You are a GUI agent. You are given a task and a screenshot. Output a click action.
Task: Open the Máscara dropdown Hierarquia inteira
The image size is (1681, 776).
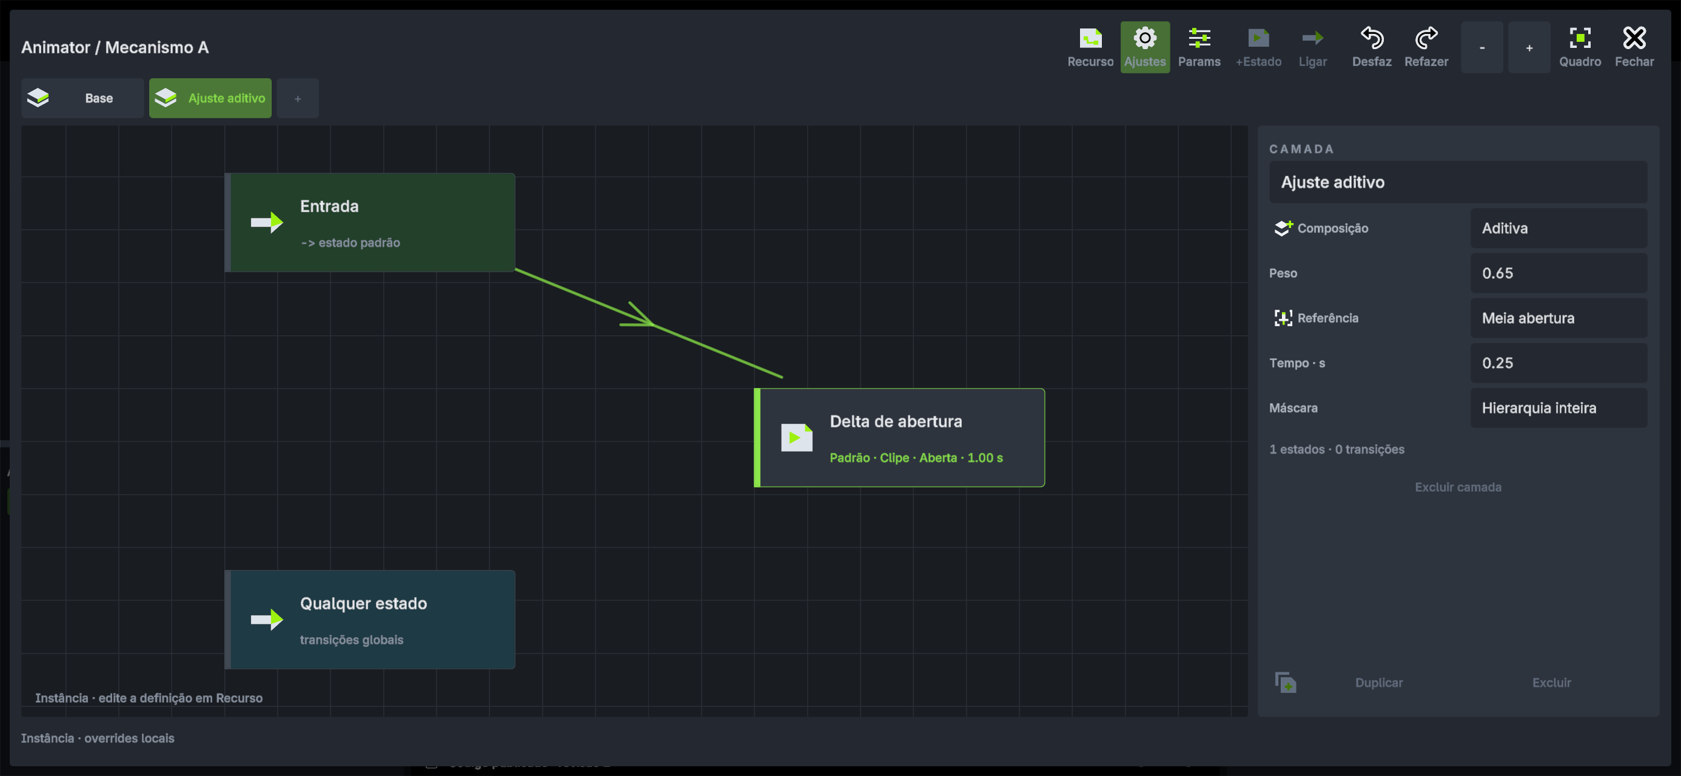tap(1559, 408)
